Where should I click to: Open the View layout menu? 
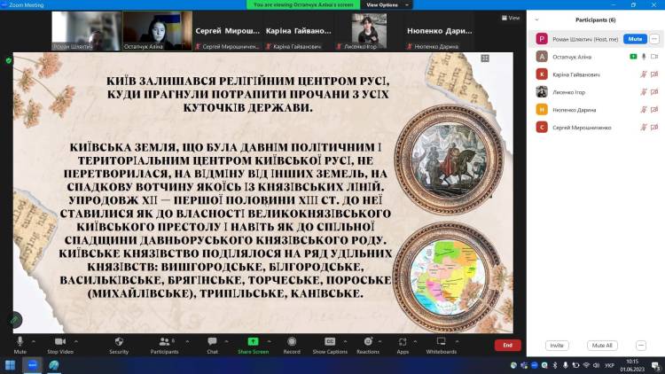click(x=511, y=17)
